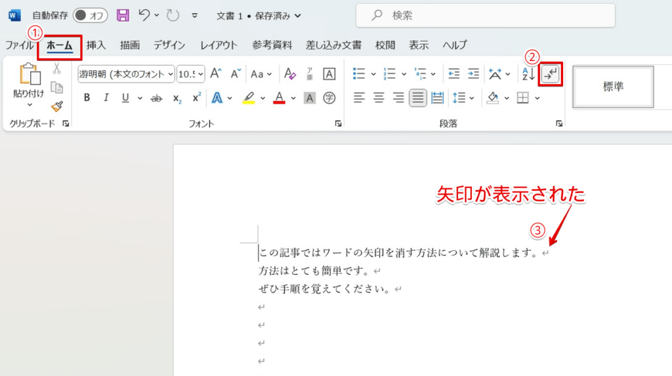Image resolution: width=672 pixels, height=376 pixels.
Task: Click the Paste clipboard icon
Action: pyautogui.click(x=30, y=73)
